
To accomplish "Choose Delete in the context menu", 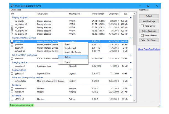I will (73, 57).
